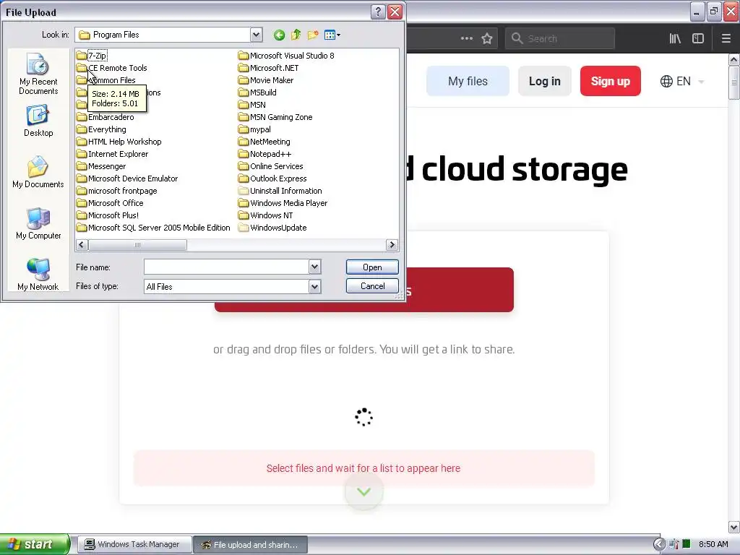Select the Outlook Express folder
The width and height of the screenshot is (740, 555).
pyautogui.click(x=272, y=178)
